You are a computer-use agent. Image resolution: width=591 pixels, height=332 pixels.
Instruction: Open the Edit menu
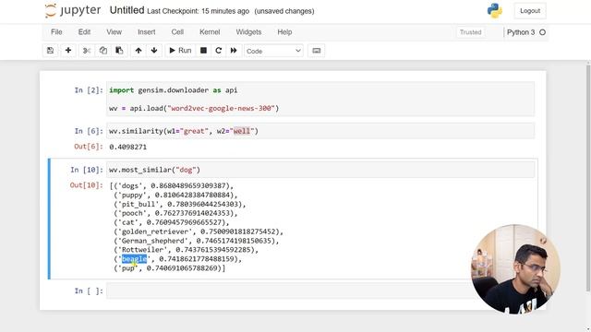[x=84, y=32]
